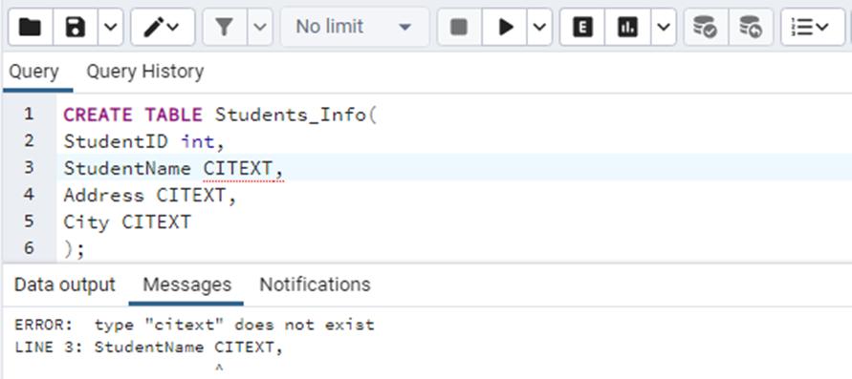Click the filter funnel icon
Screen dimensions: 852x379
pyautogui.click(x=225, y=27)
